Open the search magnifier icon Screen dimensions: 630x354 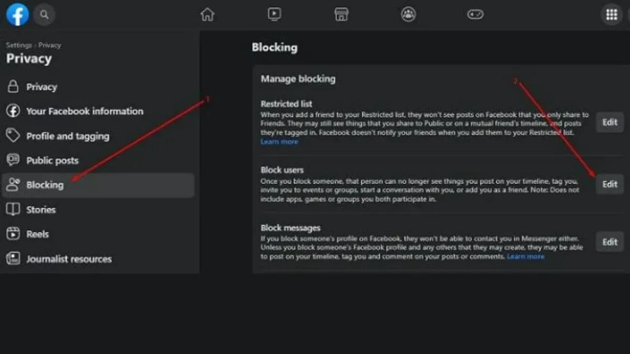point(45,15)
